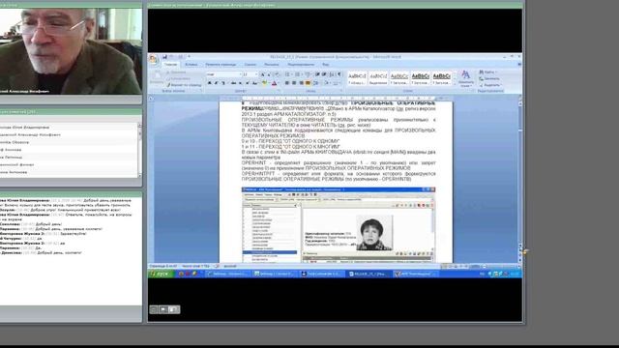619x348 pixels.
Task: Choose the second style in gallery
Action: coord(378,78)
